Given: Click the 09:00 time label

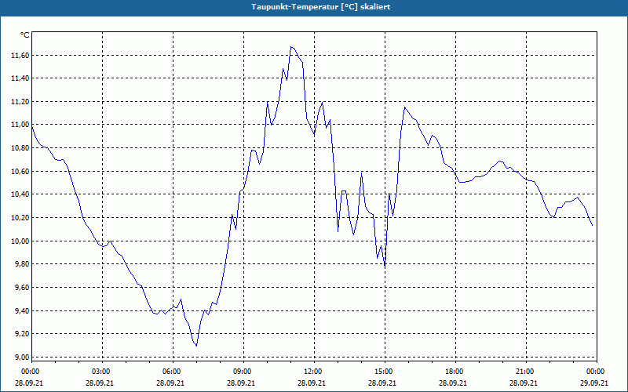Looking at the screenshot, I should tap(243, 372).
